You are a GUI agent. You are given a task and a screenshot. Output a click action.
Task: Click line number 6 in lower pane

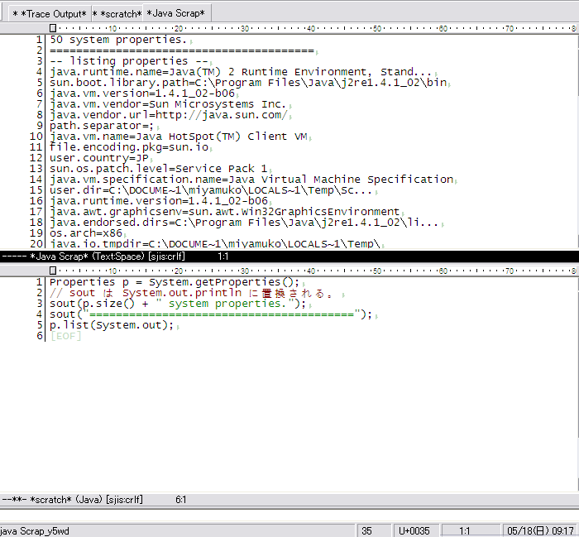(x=40, y=336)
